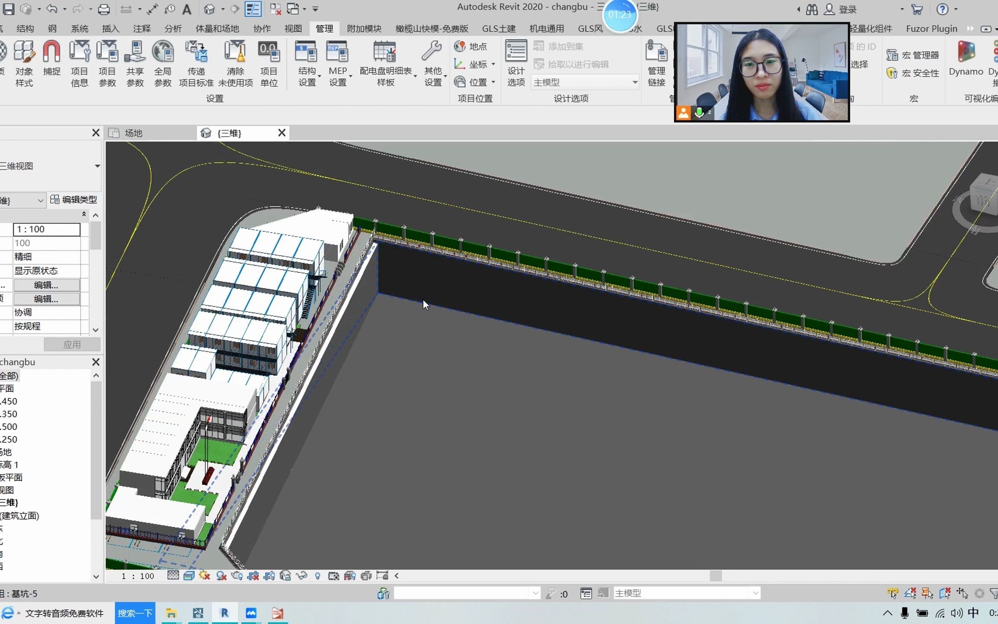Click the 编辑类型 button
Screen dimensions: 998x624
coord(73,199)
